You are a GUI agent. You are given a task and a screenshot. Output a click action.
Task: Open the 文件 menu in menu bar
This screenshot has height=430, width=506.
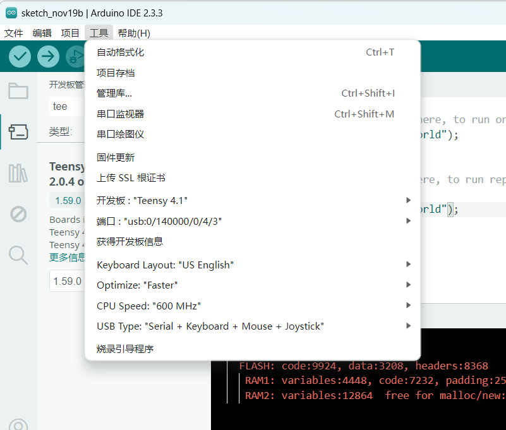(14, 33)
